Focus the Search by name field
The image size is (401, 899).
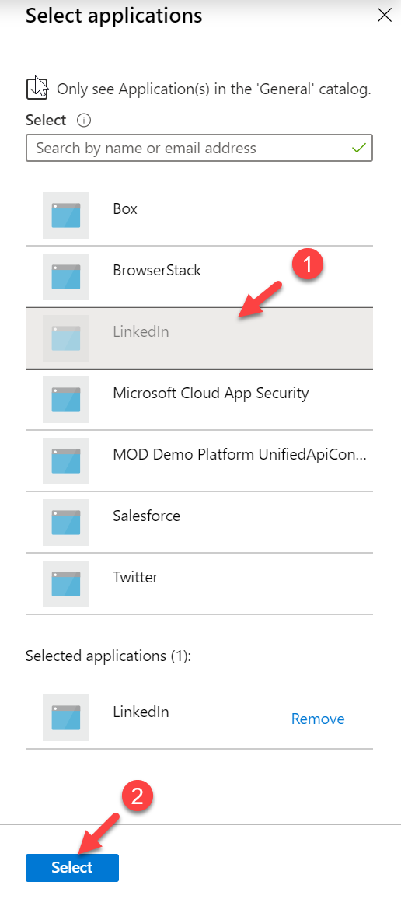point(200,148)
